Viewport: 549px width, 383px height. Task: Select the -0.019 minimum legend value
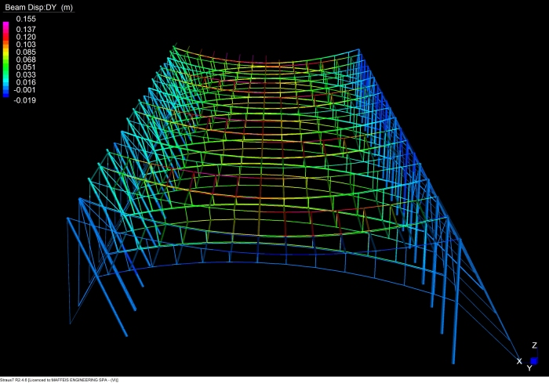pos(25,100)
